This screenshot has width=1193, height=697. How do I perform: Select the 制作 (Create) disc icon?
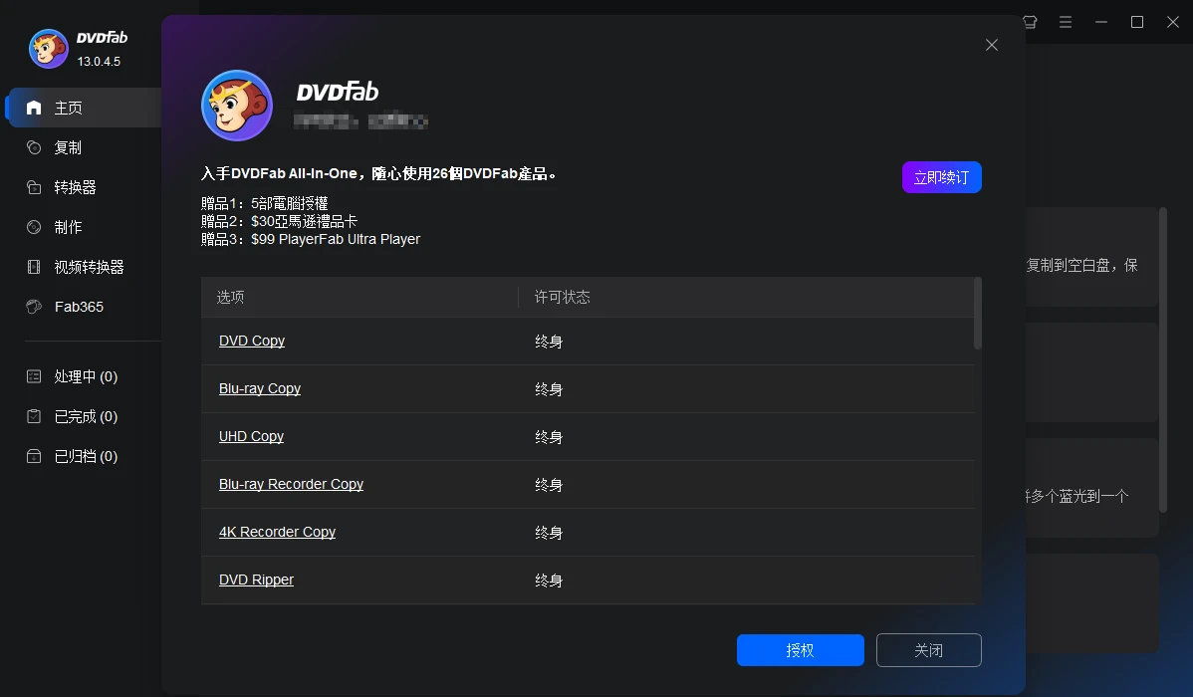[x=34, y=226]
